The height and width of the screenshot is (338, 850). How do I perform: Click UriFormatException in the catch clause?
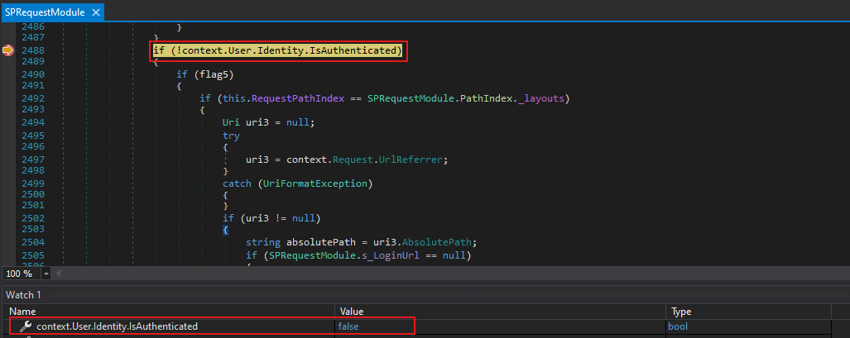pyautogui.click(x=315, y=183)
